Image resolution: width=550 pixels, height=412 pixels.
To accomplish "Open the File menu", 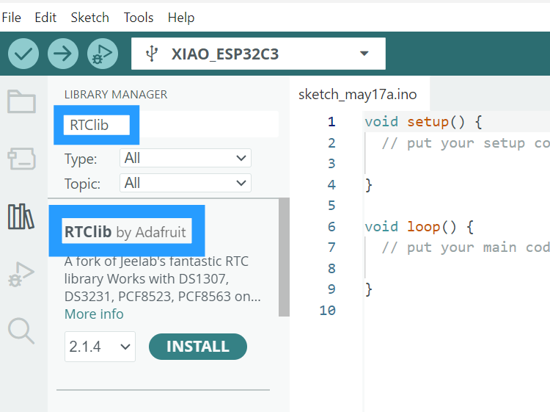I will [x=11, y=18].
